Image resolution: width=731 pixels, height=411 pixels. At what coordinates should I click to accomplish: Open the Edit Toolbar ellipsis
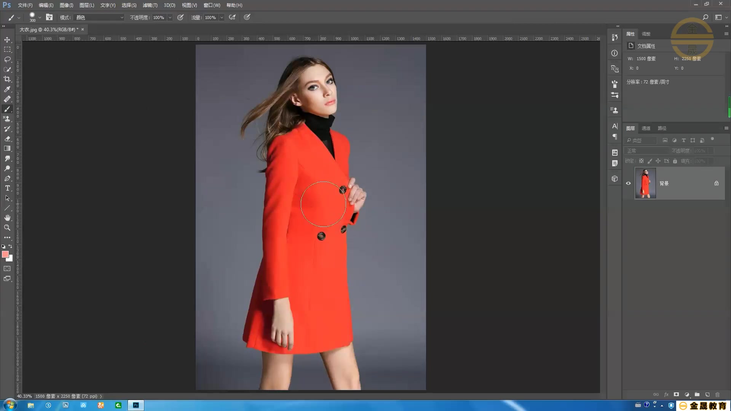7,237
